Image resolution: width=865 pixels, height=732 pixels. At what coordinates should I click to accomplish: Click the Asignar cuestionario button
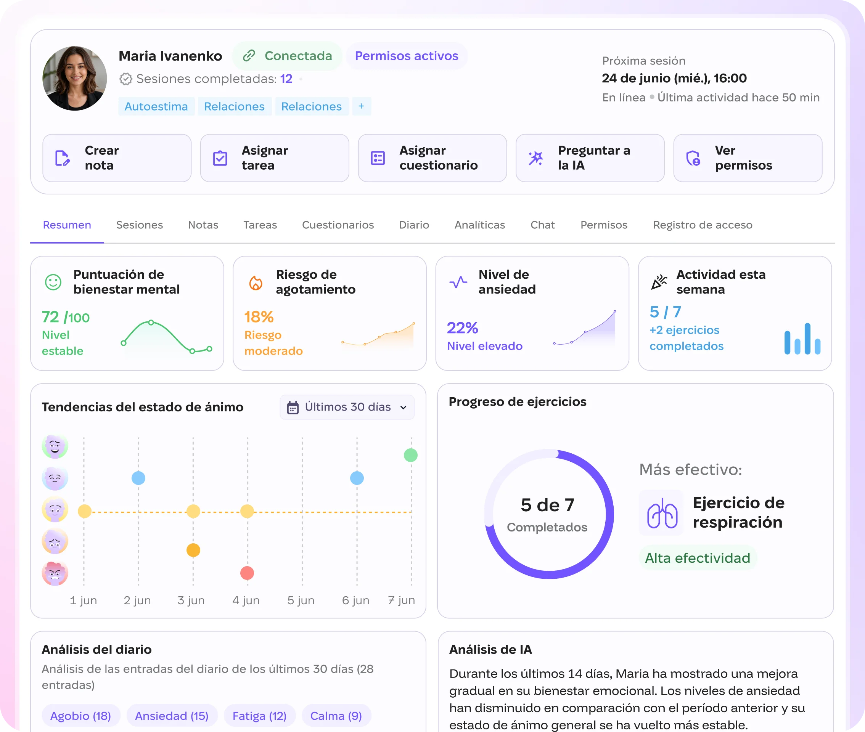(x=432, y=158)
